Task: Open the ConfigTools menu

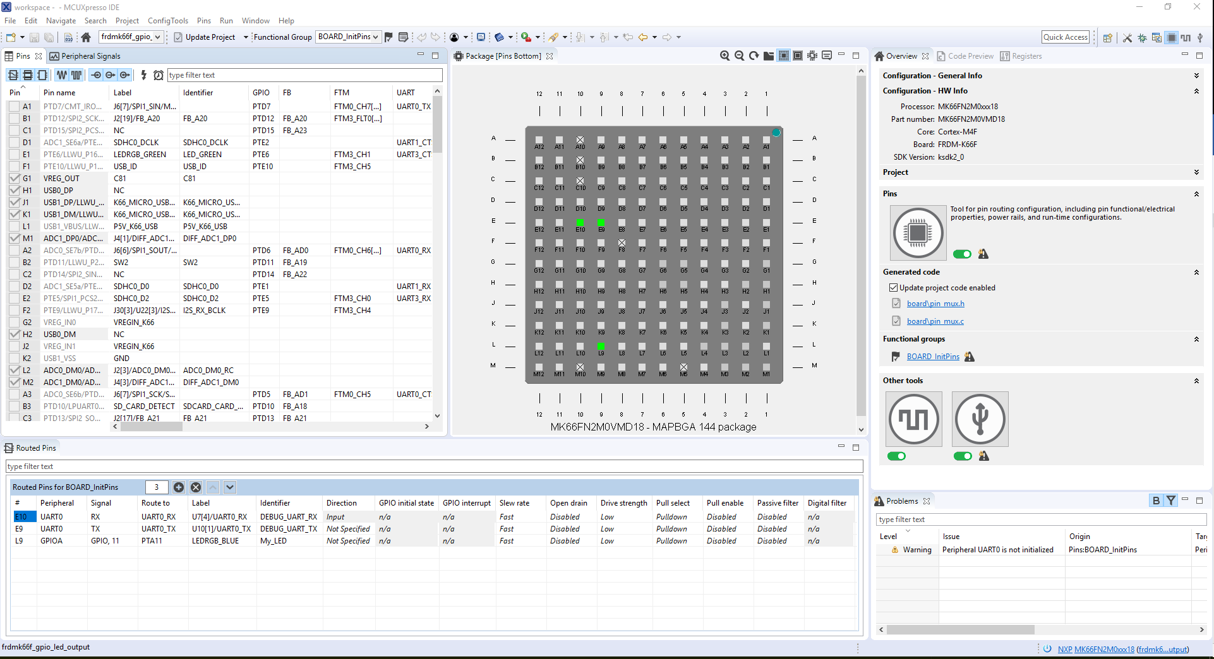Action: pyautogui.click(x=167, y=21)
